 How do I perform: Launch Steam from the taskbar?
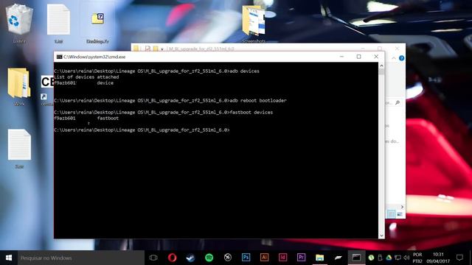[190, 258]
